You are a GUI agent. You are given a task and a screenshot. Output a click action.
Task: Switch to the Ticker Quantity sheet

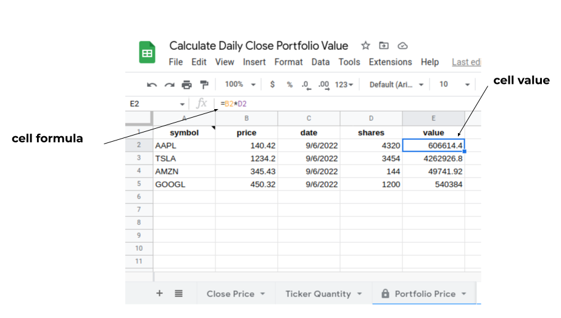coord(318,294)
